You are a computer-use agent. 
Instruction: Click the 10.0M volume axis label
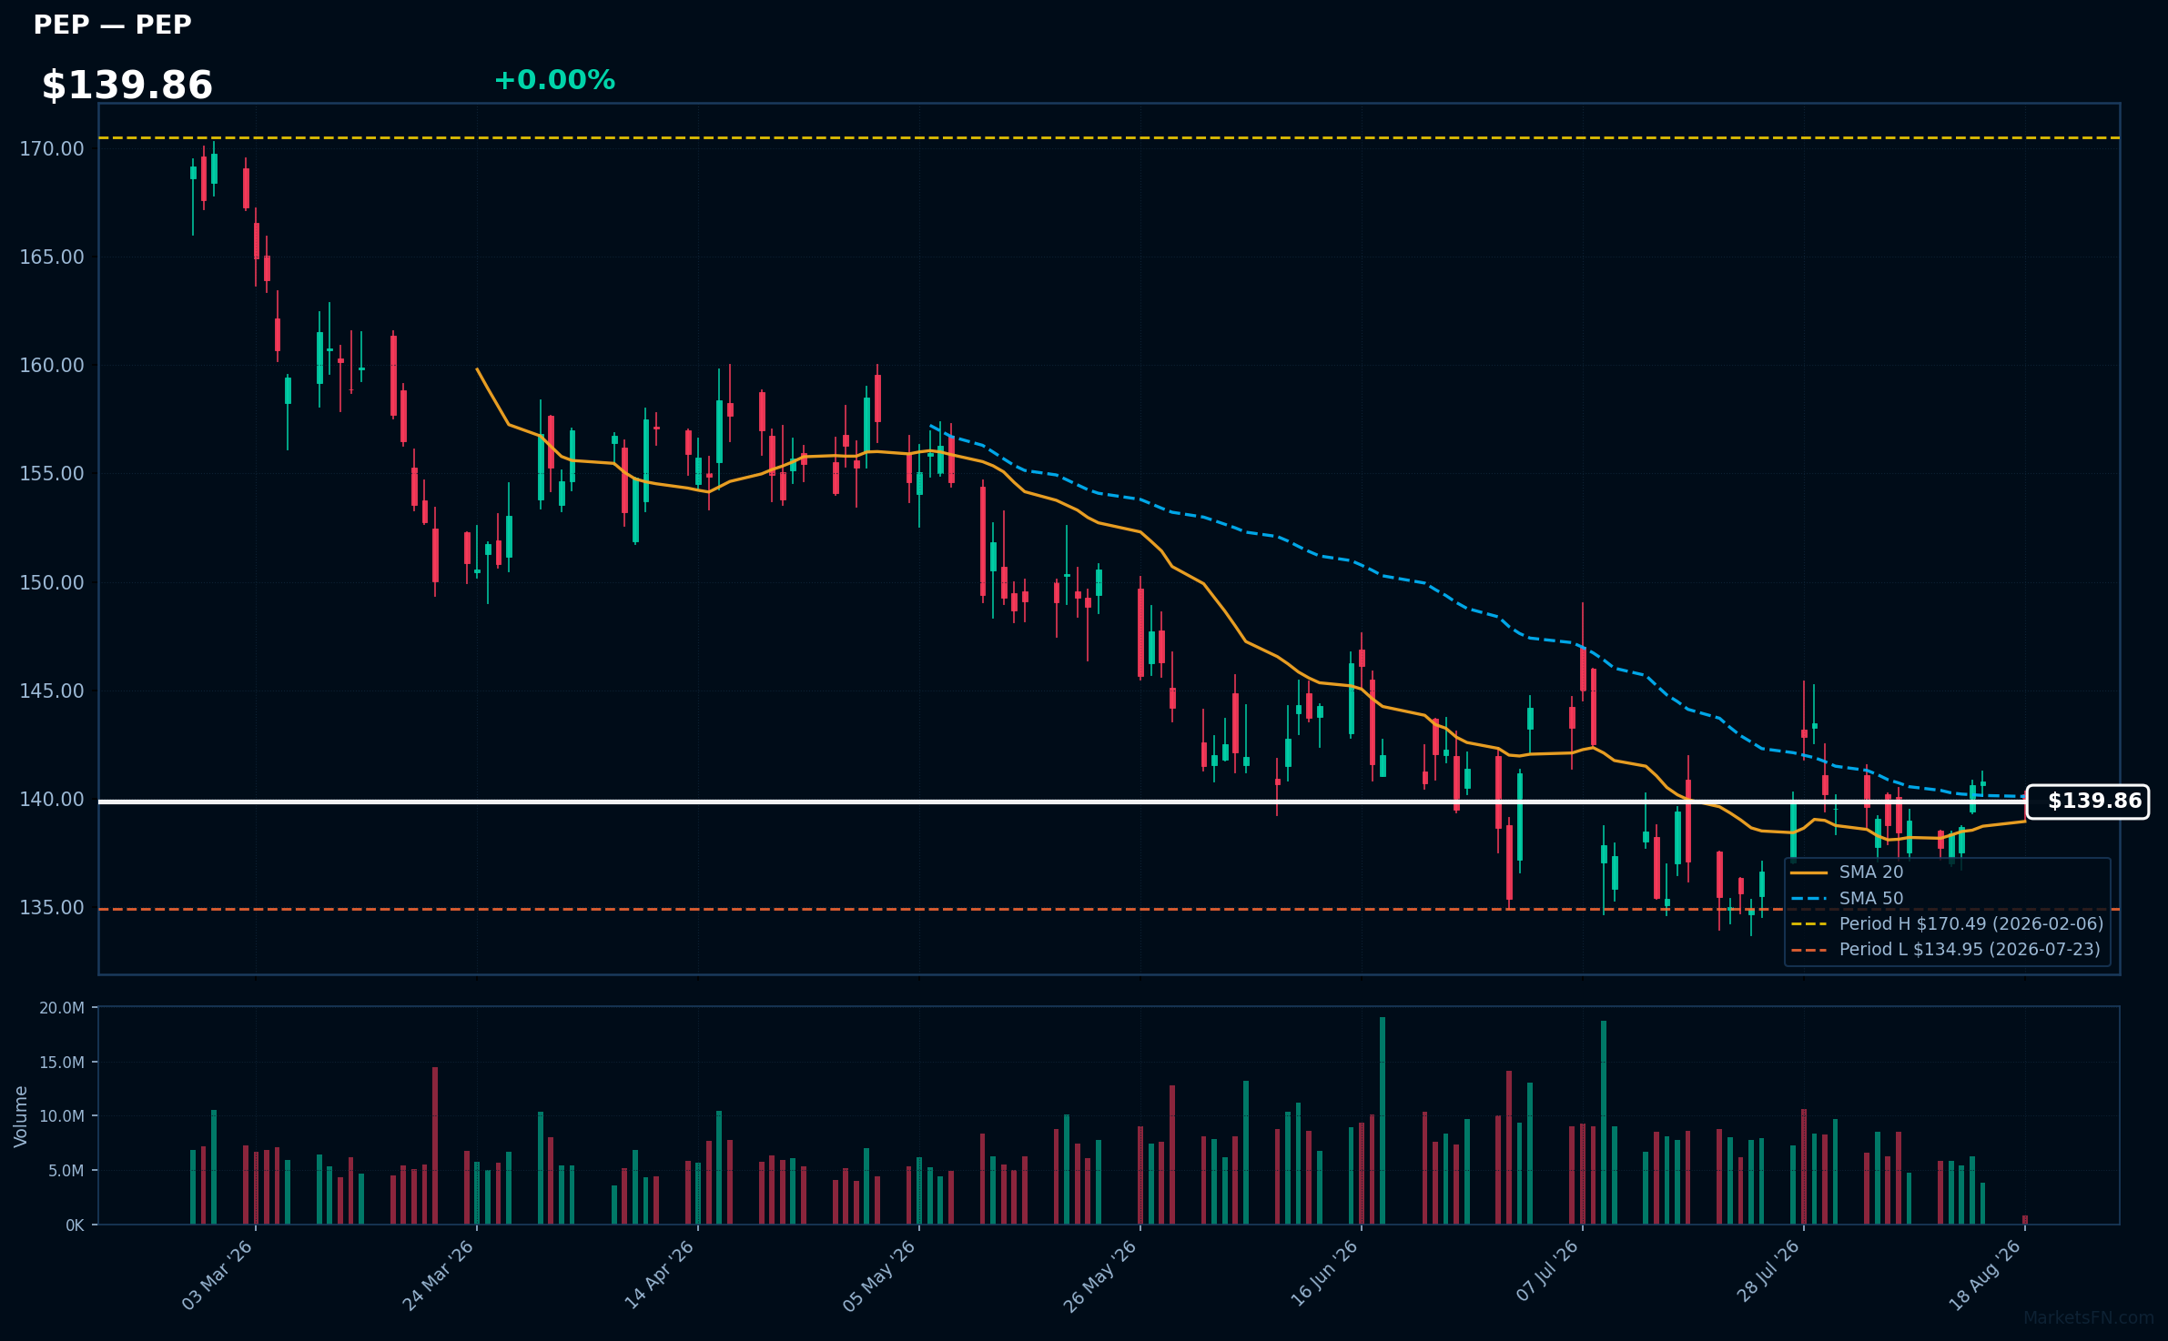62,1116
